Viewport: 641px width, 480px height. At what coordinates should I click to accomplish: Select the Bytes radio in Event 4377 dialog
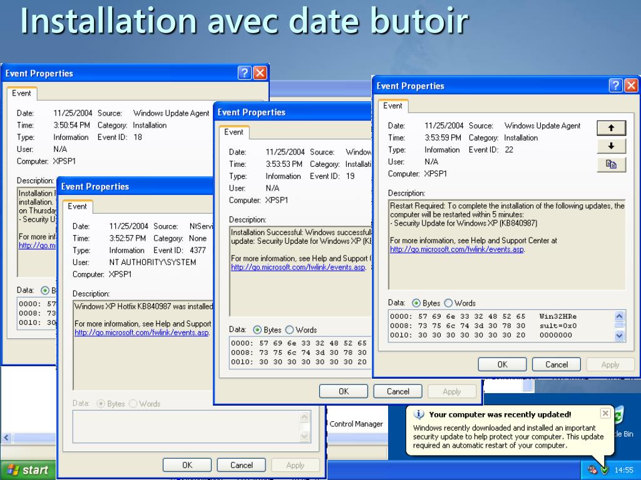coord(101,404)
